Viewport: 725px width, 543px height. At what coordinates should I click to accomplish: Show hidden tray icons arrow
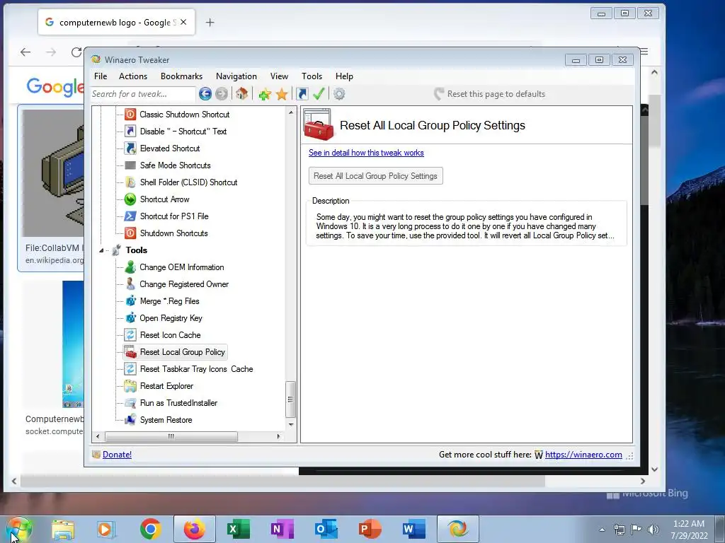coord(602,530)
